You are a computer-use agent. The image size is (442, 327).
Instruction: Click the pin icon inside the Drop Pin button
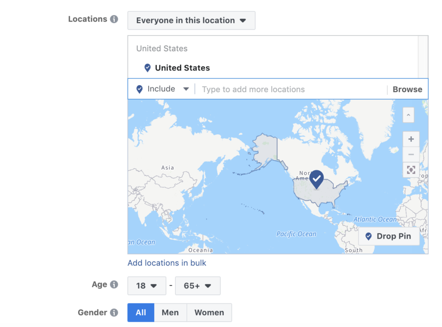point(368,236)
